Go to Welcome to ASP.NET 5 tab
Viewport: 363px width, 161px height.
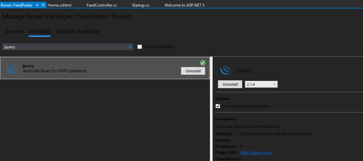(184, 5)
